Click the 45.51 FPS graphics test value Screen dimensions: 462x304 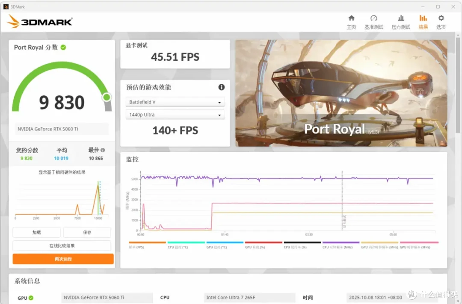175,57
